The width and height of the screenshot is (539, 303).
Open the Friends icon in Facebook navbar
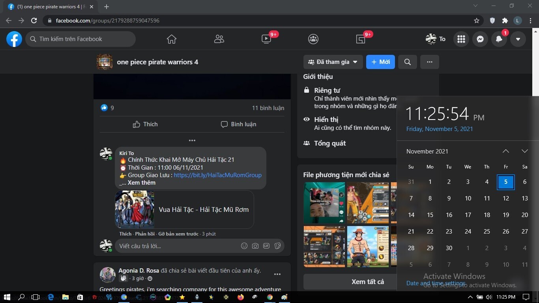click(x=219, y=39)
